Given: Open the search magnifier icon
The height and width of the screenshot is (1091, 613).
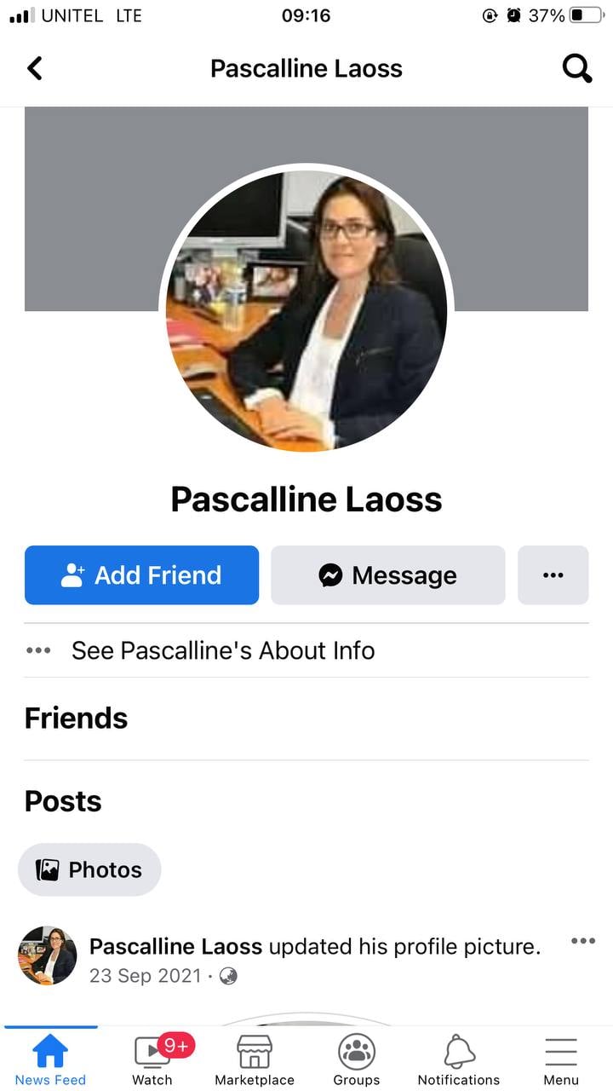Looking at the screenshot, I should [x=577, y=68].
